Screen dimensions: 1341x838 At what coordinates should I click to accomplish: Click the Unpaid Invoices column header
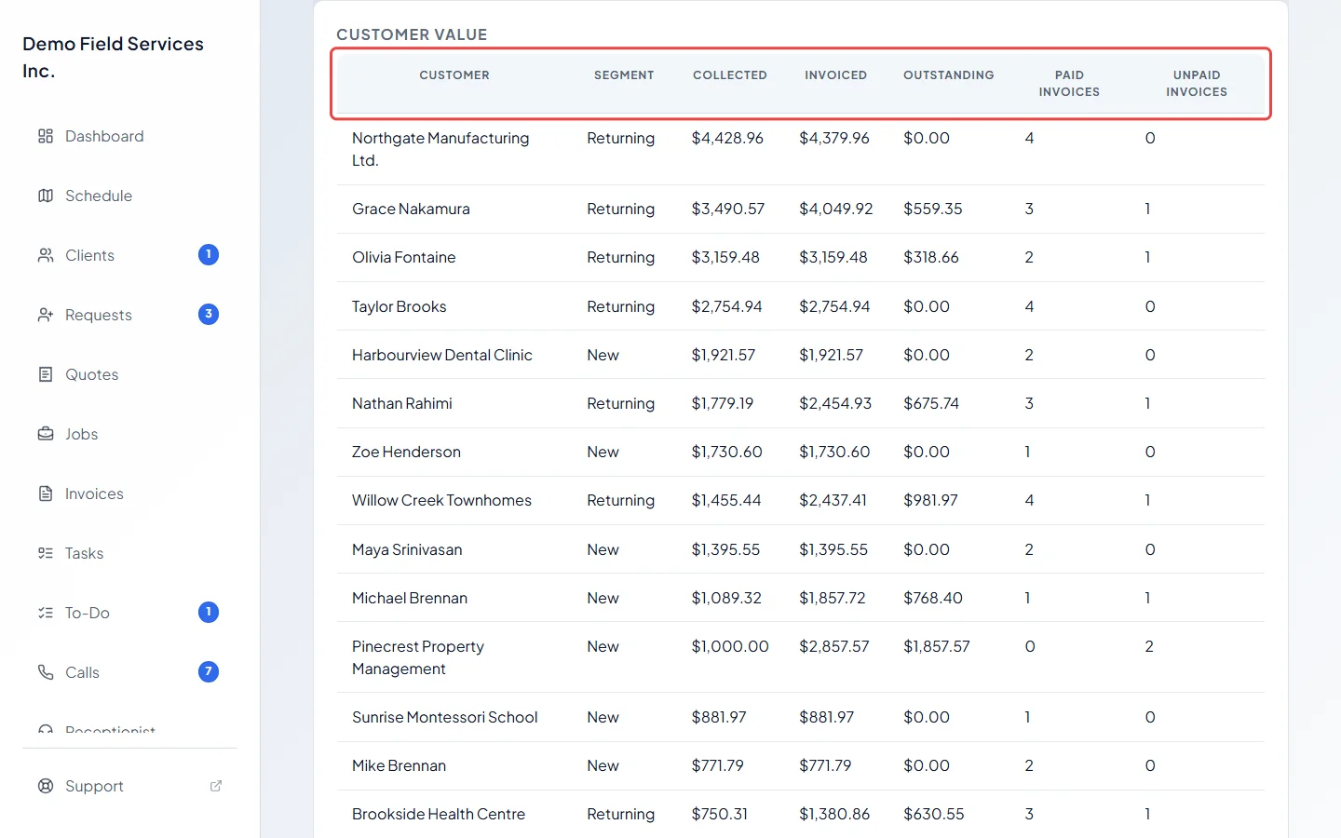[1197, 84]
